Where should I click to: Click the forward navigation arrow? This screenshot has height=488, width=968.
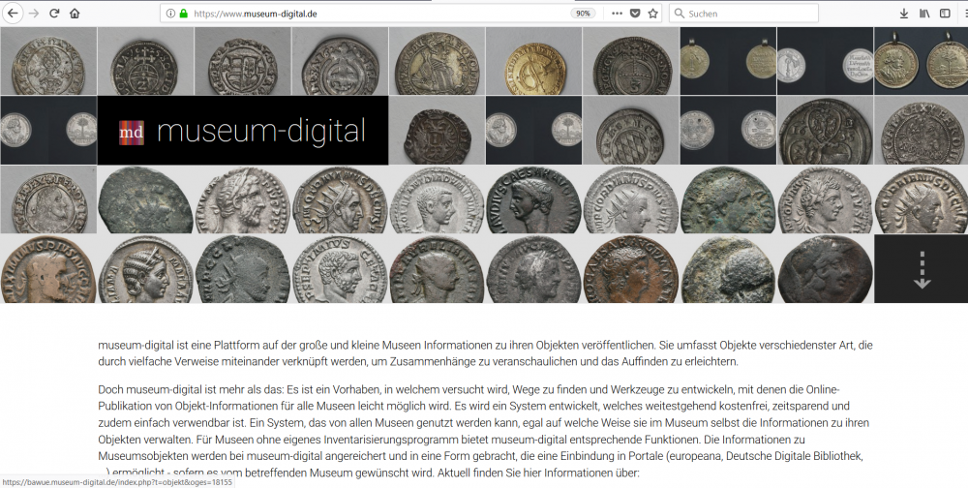33,14
